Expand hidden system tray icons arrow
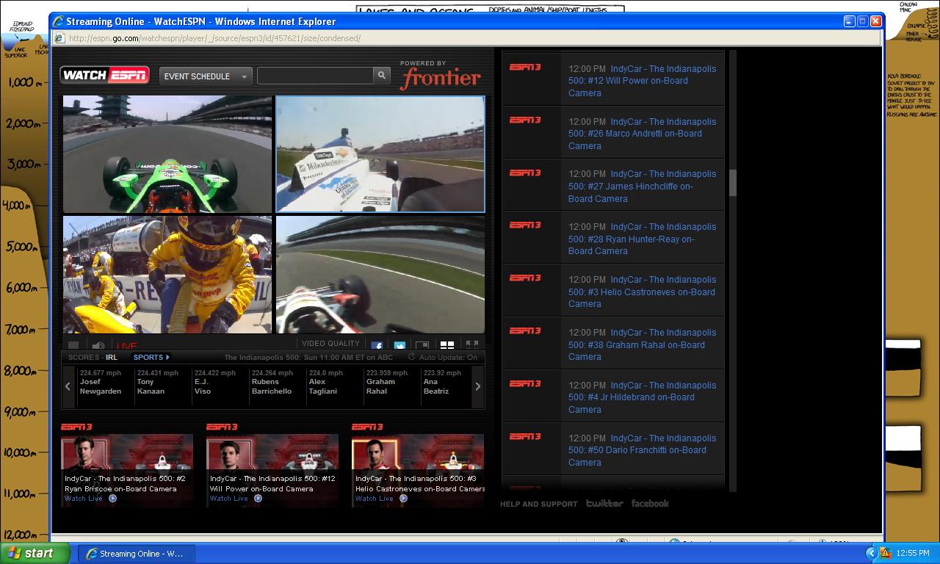 click(871, 553)
